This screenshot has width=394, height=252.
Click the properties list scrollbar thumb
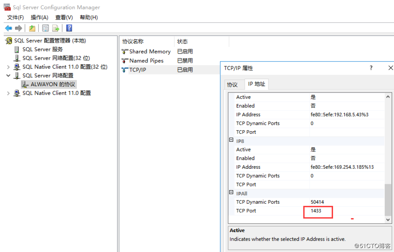[388, 200]
